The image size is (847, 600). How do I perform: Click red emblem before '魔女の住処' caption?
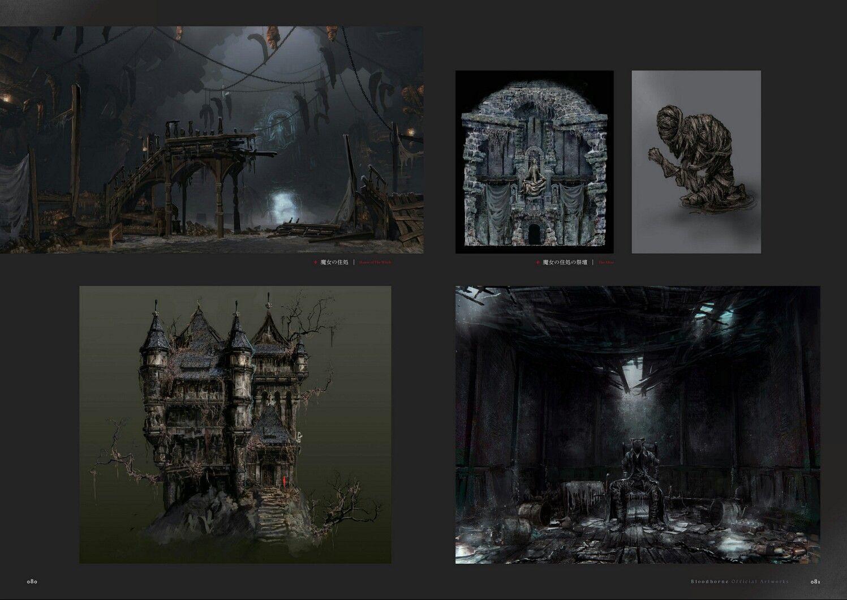(316, 263)
